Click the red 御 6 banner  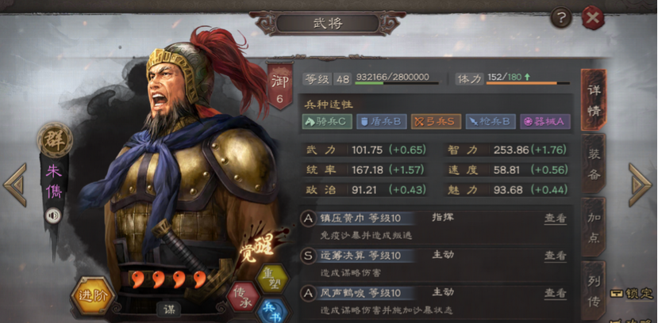click(279, 86)
